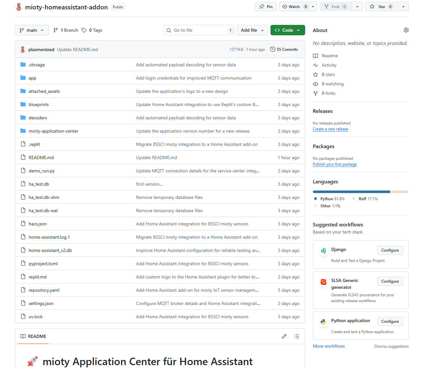Screen dimensions: 425x369
Task: Open the 'first version....' commit message
Action: 150,184
